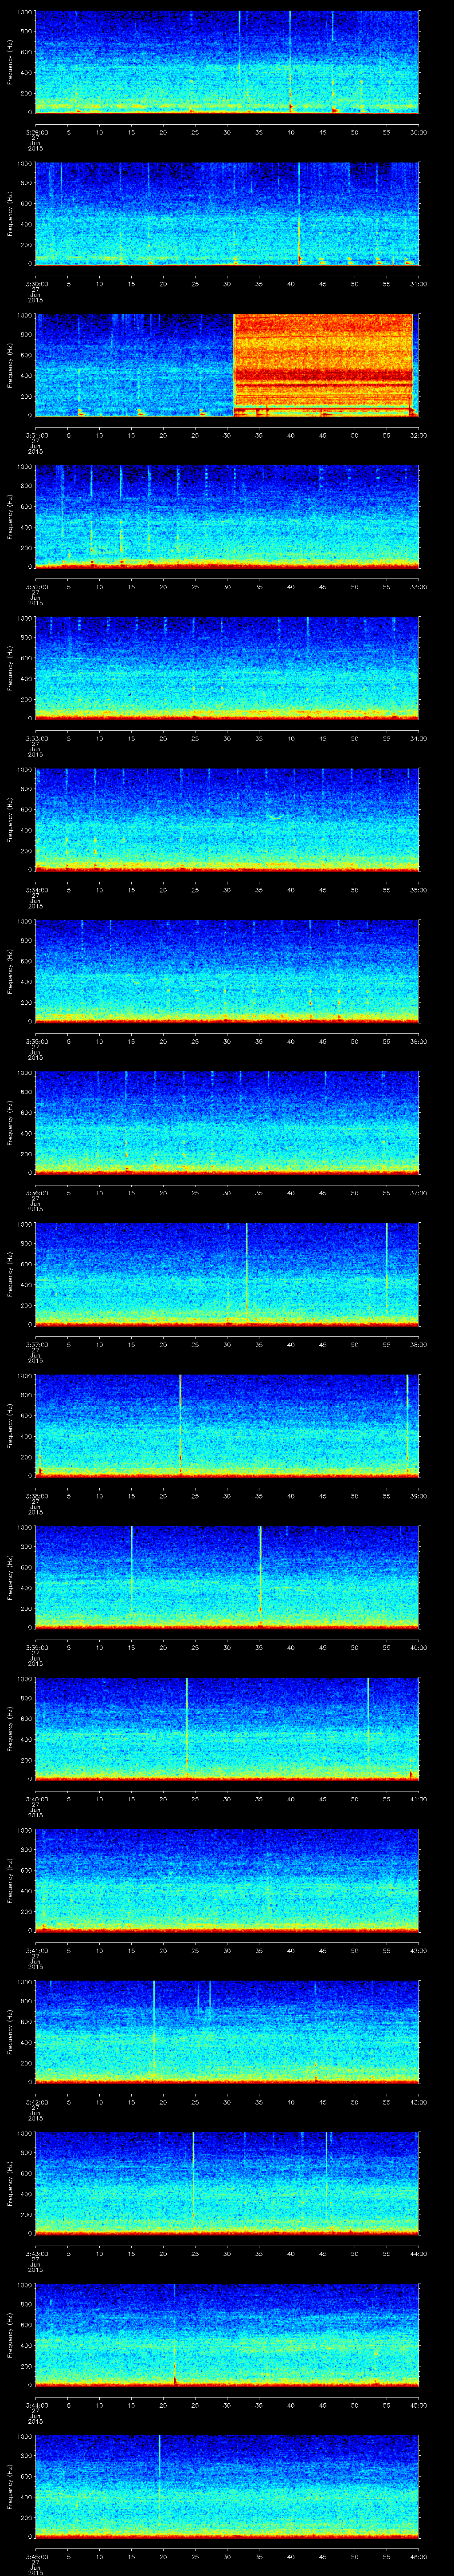
Task: Open the spectrogram panel starting at 3:44:00
Action: point(227,2334)
